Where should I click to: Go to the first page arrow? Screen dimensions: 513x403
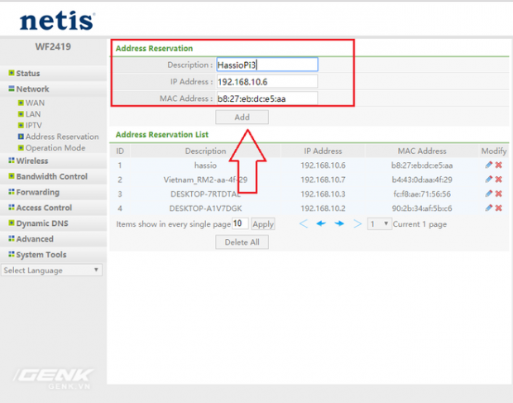pyautogui.click(x=303, y=224)
